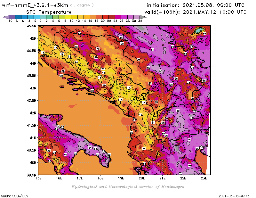This screenshot has width=256, height=198.
Task: Click the legend swatch between 14 and 16
Action: point(87,17)
